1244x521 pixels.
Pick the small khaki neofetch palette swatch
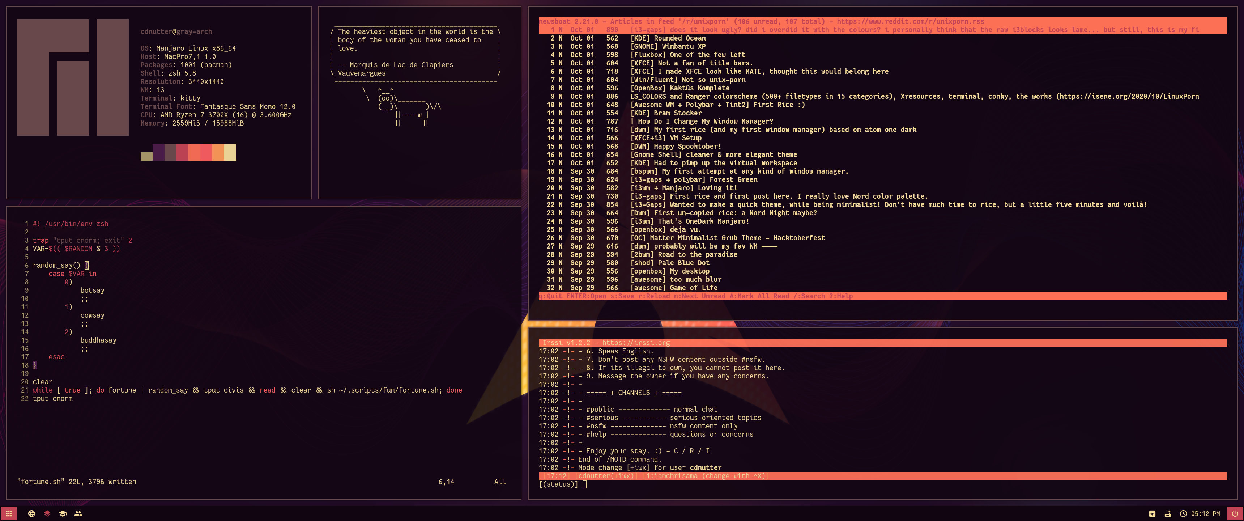click(x=146, y=156)
